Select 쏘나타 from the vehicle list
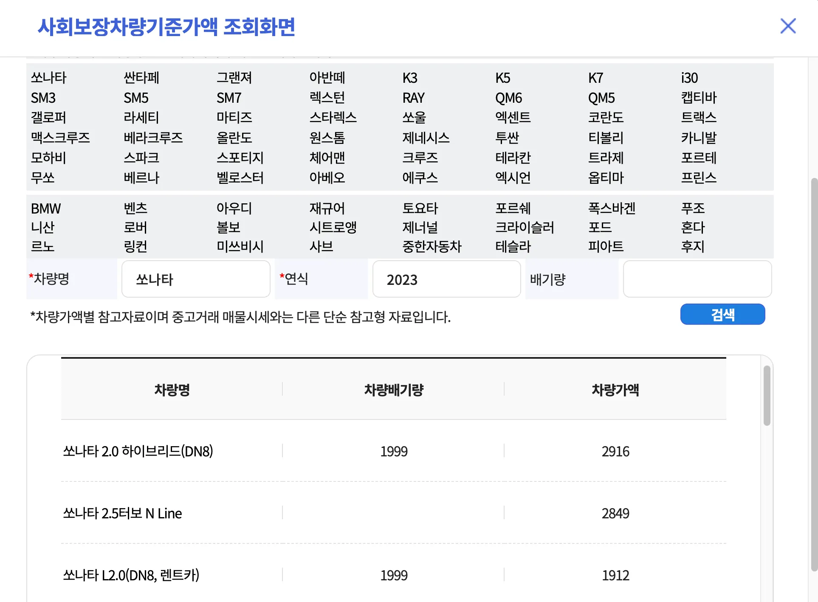Screen dimensions: 818x602 [47, 78]
